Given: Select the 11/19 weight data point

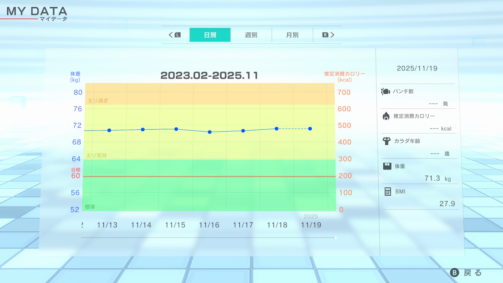Looking at the screenshot, I should pos(310,129).
